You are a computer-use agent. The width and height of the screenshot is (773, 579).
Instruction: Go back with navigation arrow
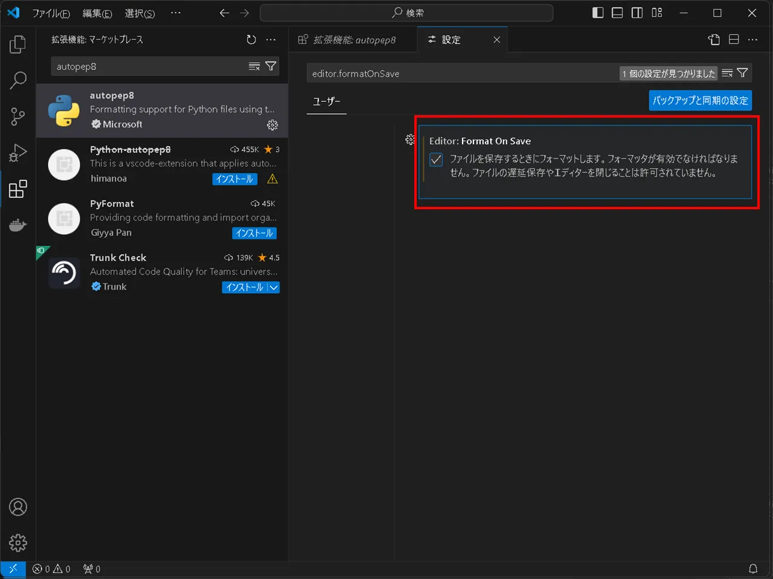[225, 13]
